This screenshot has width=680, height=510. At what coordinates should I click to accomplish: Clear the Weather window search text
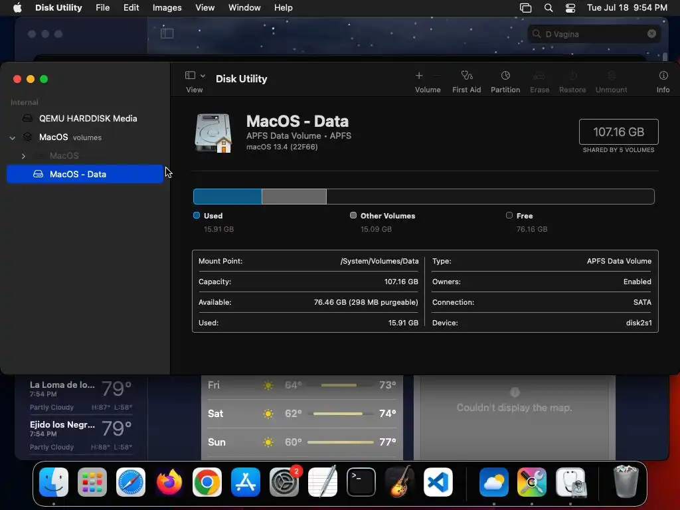point(651,34)
